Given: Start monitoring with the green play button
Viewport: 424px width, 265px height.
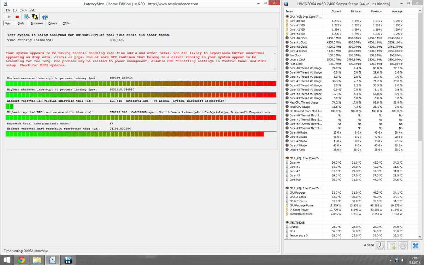Looking at the screenshot, I should click(9, 17).
